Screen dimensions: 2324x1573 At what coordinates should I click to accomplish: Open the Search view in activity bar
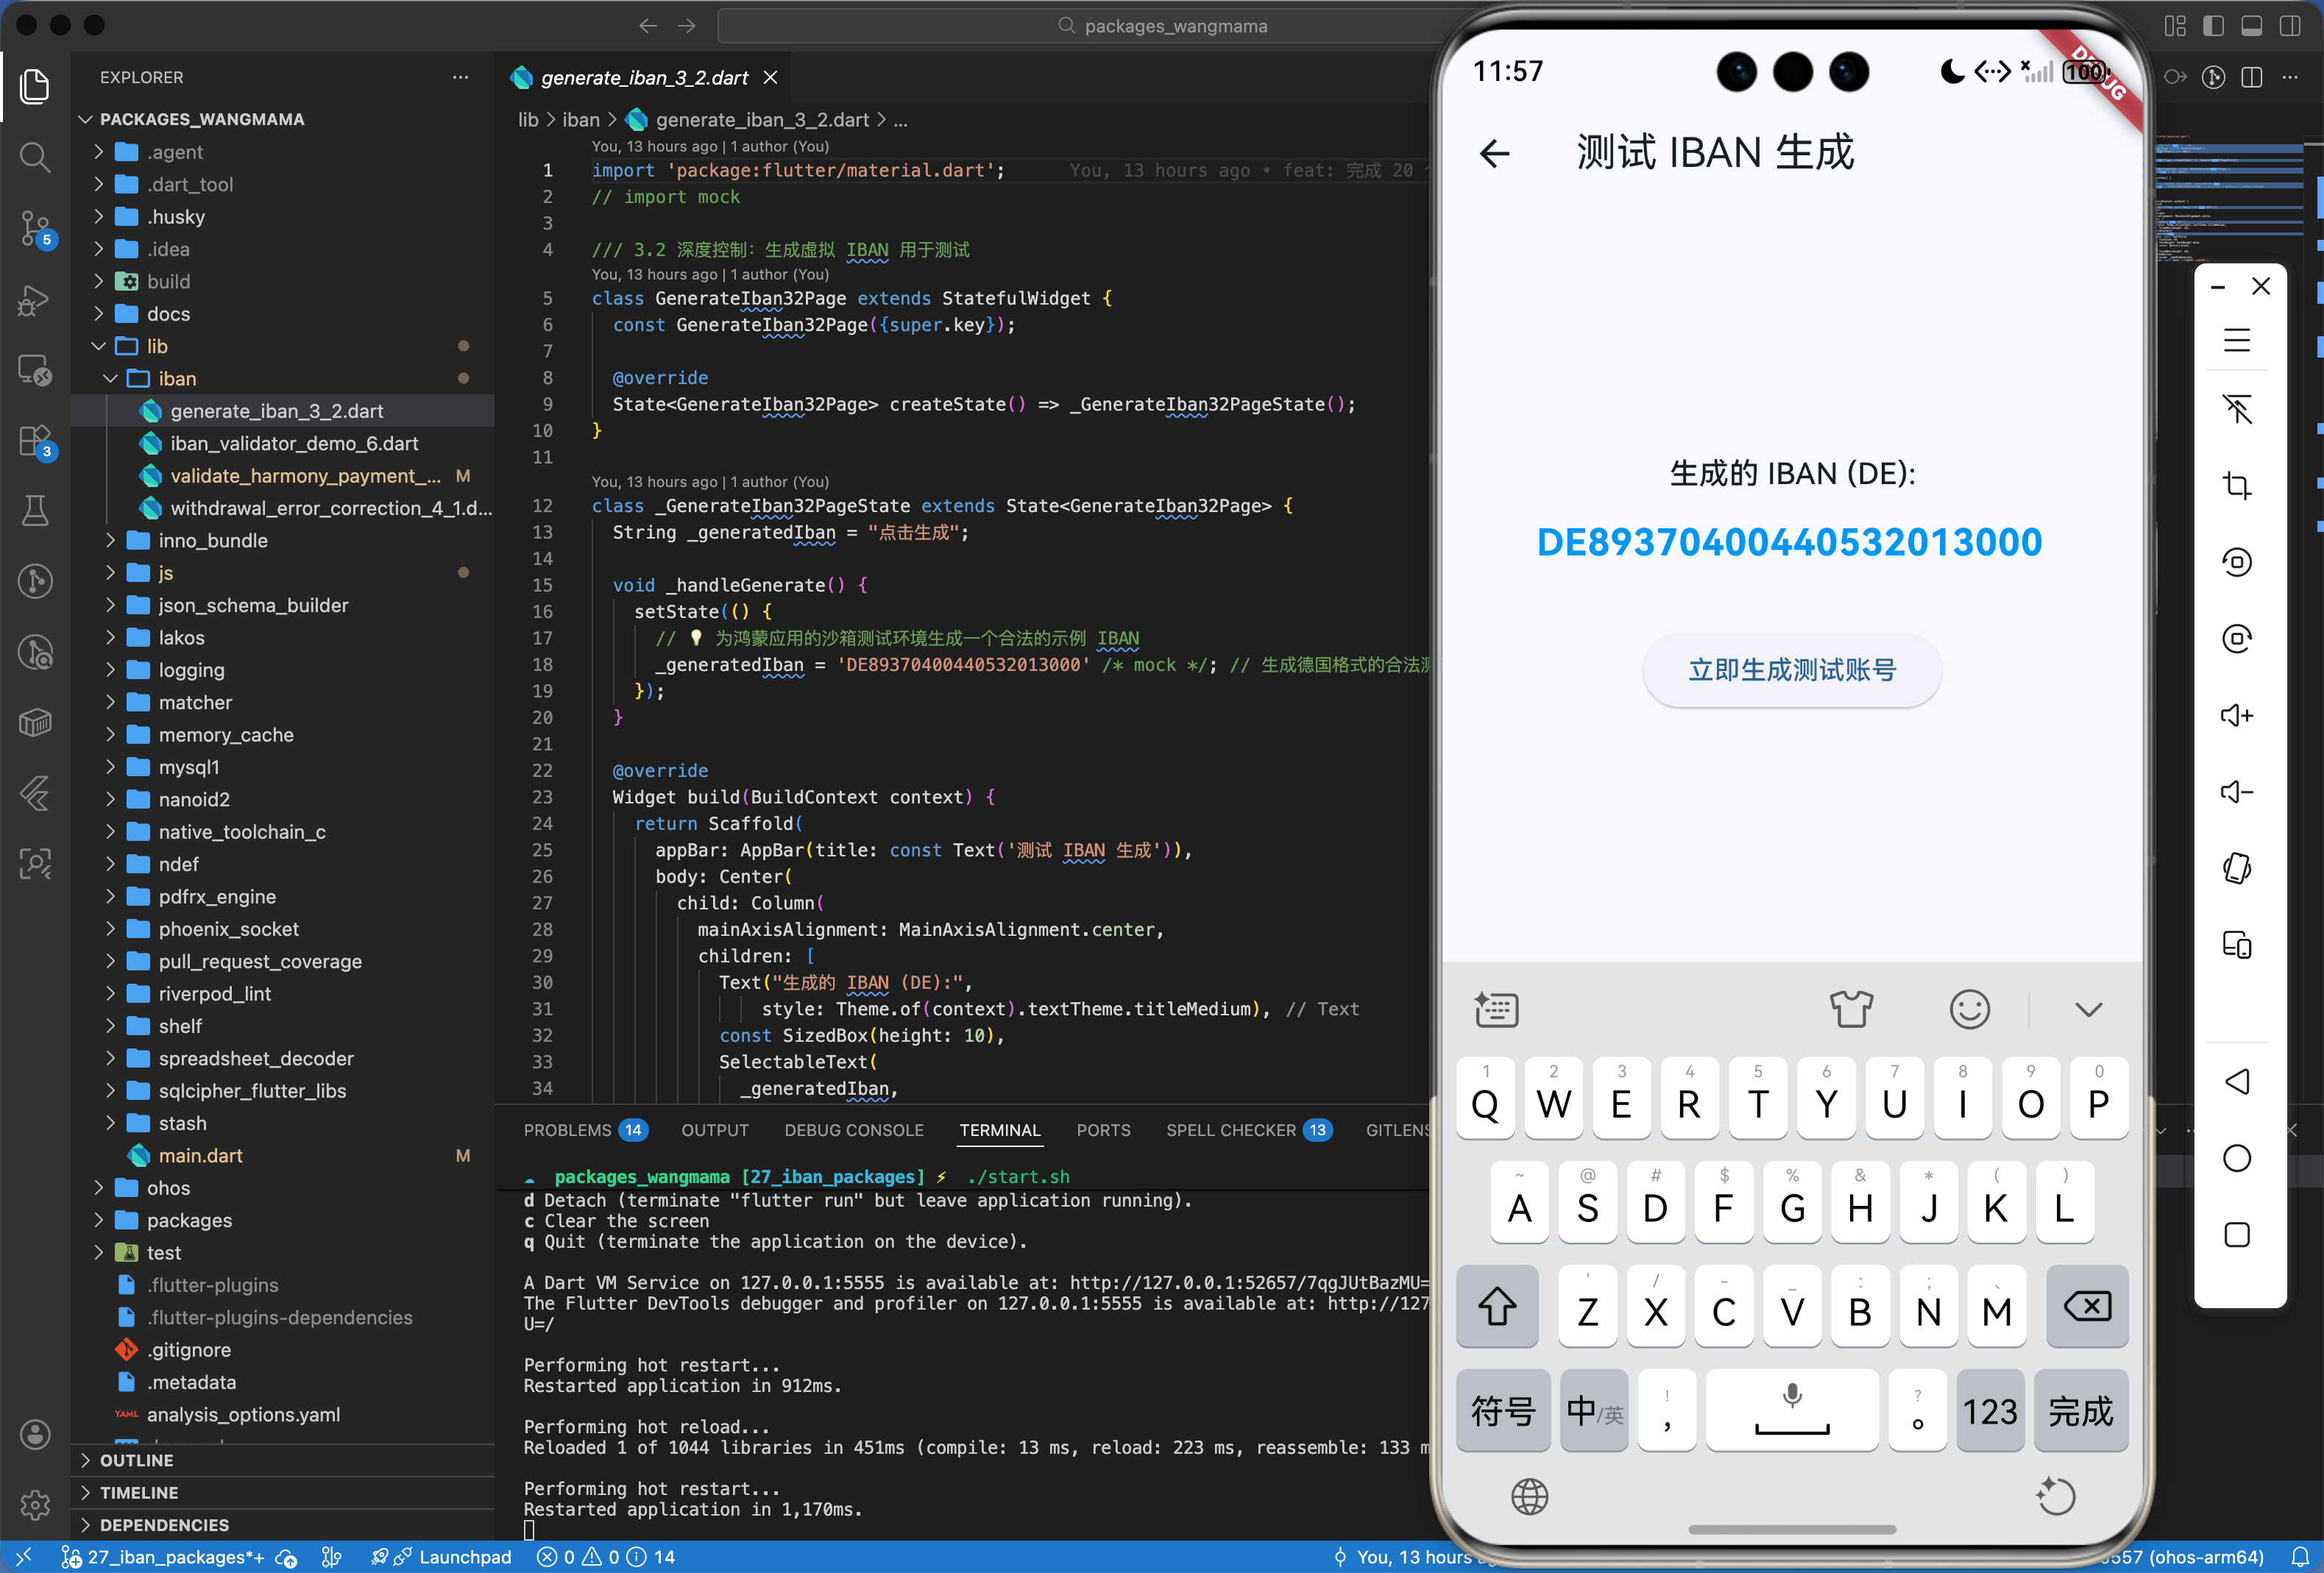click(35, 157)
